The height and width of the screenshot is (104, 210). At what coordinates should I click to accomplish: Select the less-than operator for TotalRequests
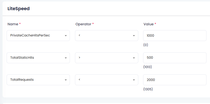pos(106,80)
